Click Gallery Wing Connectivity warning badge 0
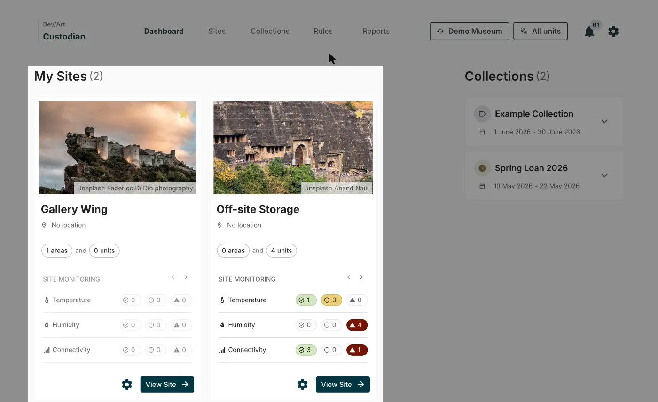 point(156,350)
